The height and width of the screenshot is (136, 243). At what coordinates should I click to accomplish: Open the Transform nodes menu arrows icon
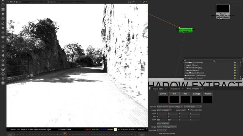(x=3, y=32)
